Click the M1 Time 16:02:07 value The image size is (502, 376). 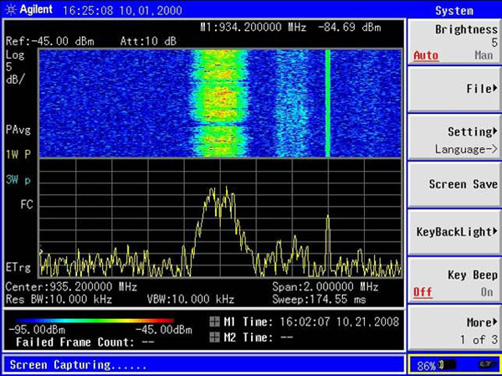[x=340, y=322]
